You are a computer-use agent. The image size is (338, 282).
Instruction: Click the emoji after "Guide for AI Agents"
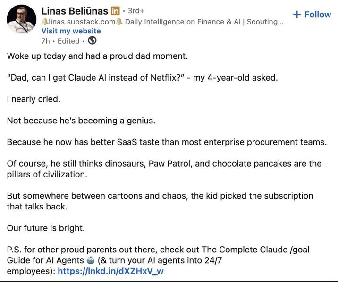point(91,260)
